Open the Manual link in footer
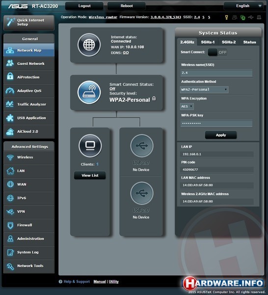Screen dimensions: 268x295 coord(100,281)
